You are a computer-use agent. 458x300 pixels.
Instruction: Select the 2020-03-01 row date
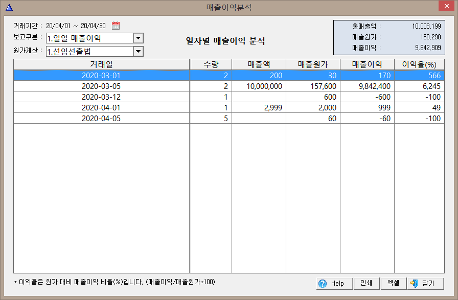click(x=101, y=75)
